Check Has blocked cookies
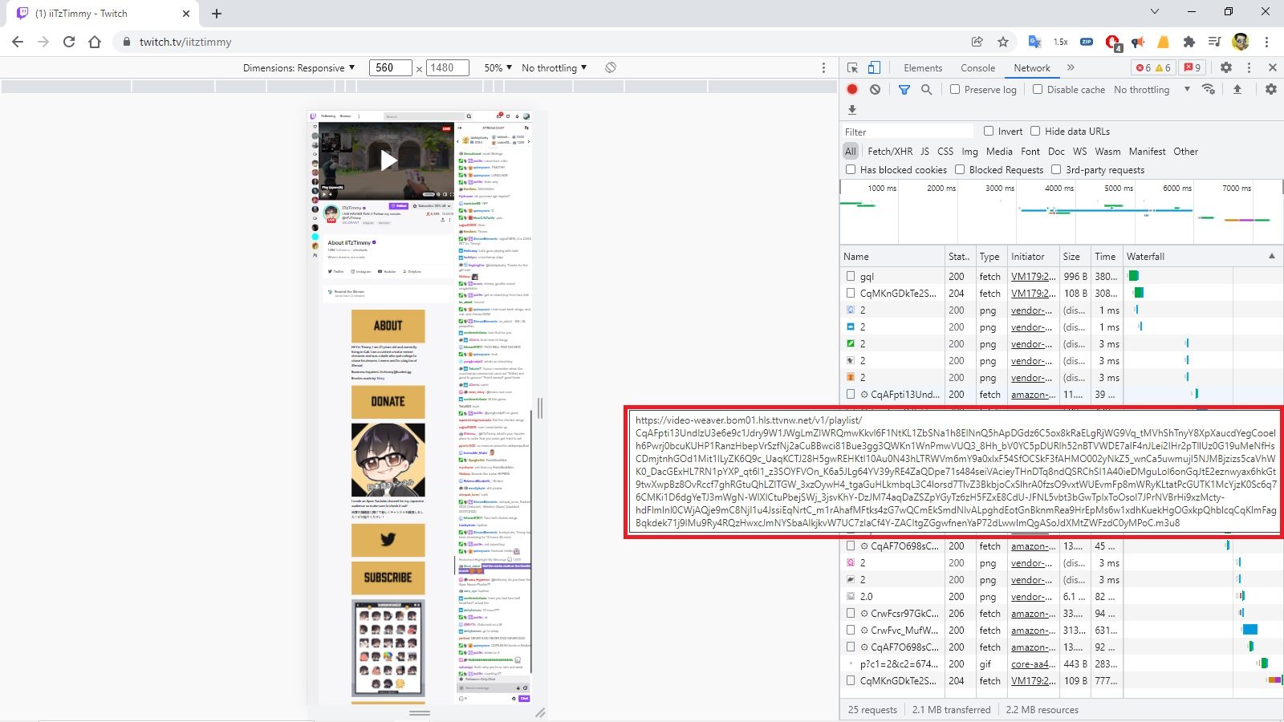This screenshot has width=1284, height=722. (851, 169)
